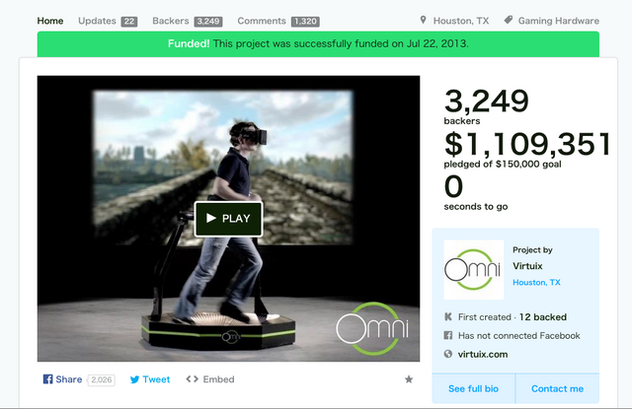View the Comments tab
This screenshot has height=409, width=632.
(x=278, y=21)
